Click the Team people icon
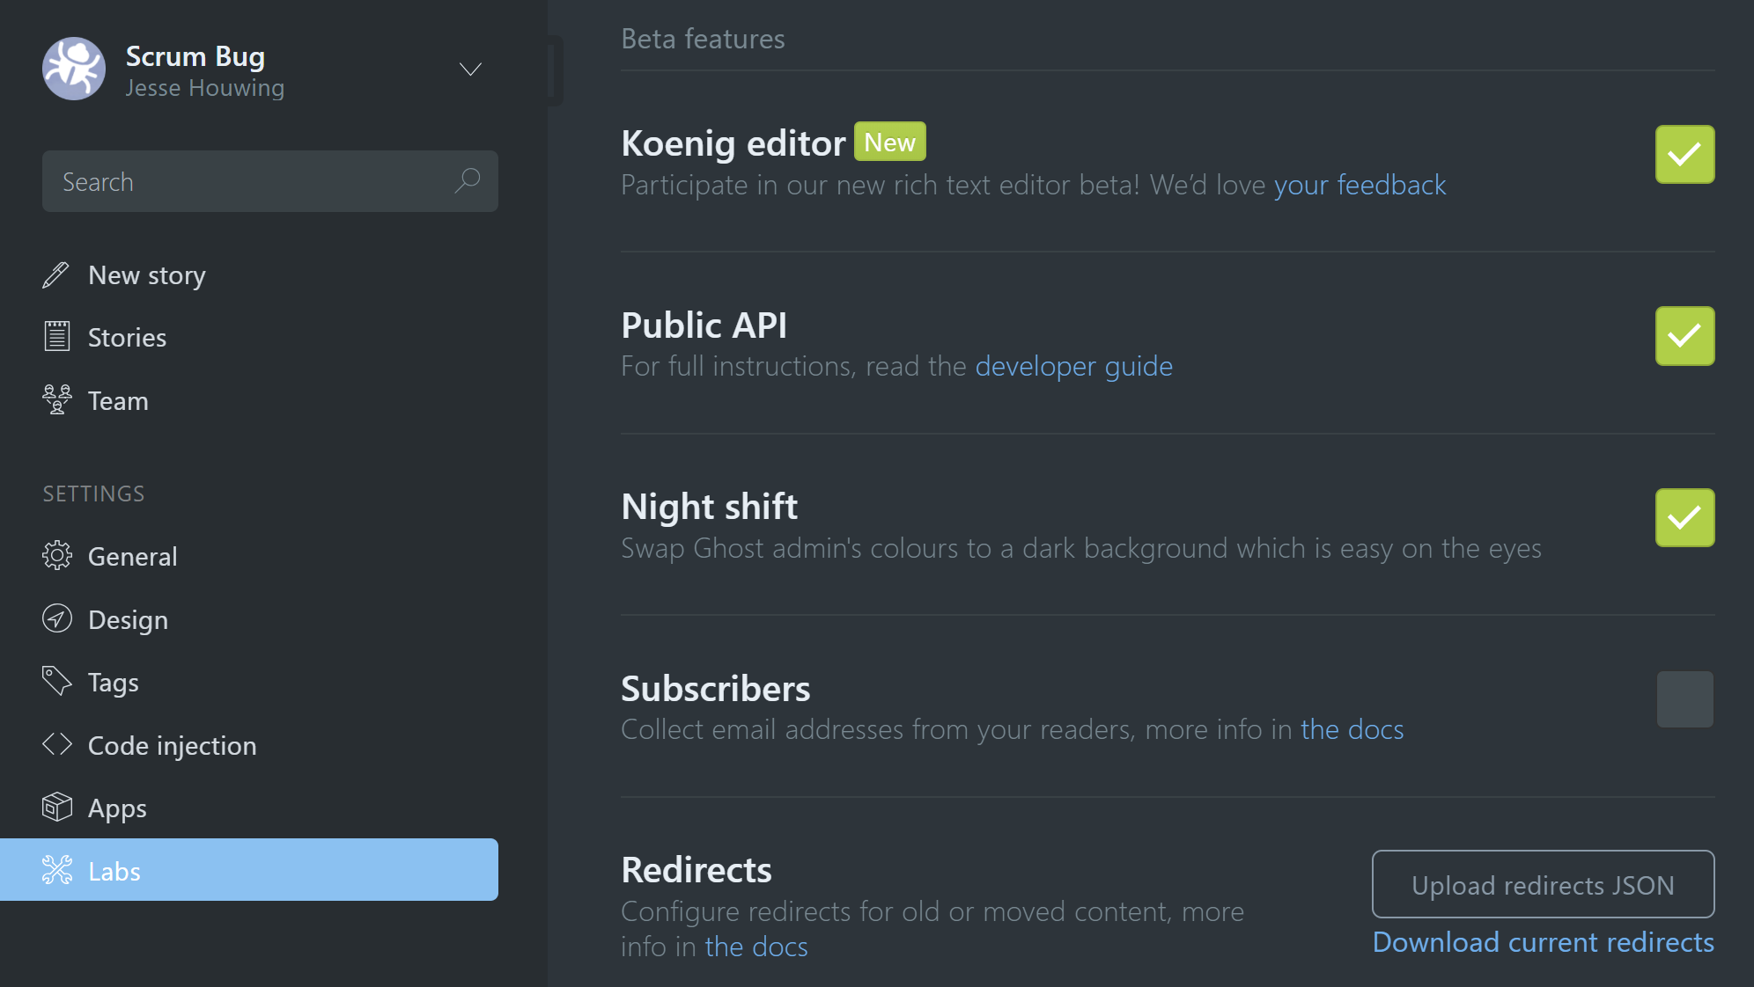 tap(57, 400)
